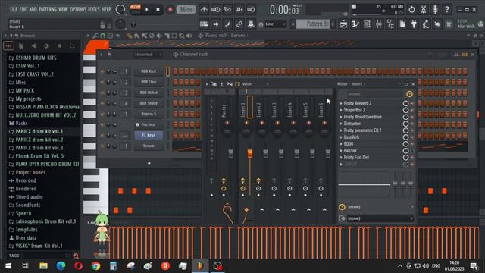
Task: Open the EDIT menu
Action: [x=23, y=9]
